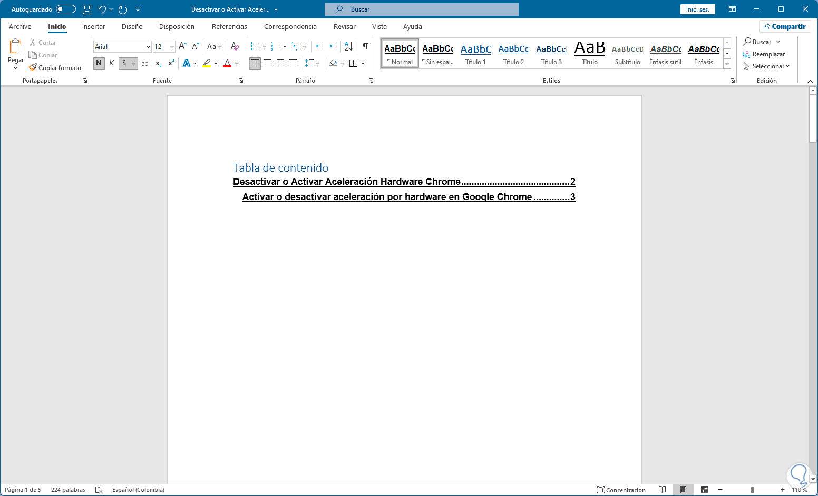Click the Compartir button
Image resolution: width=818 pixels, height=496 pixels.
(x=785, y=26)
